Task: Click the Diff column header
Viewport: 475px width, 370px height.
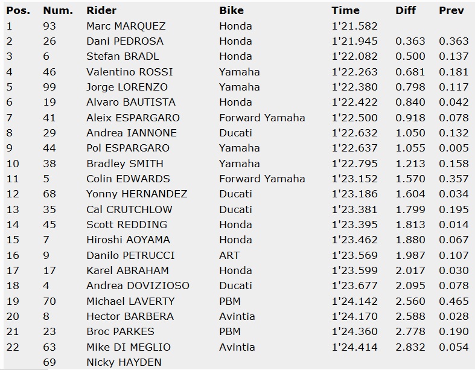Action: coord(406,10)
